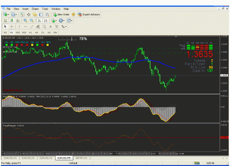Select the Cursor arrow tool
Viewport: 230px width, 166px height.
(5, 27)
